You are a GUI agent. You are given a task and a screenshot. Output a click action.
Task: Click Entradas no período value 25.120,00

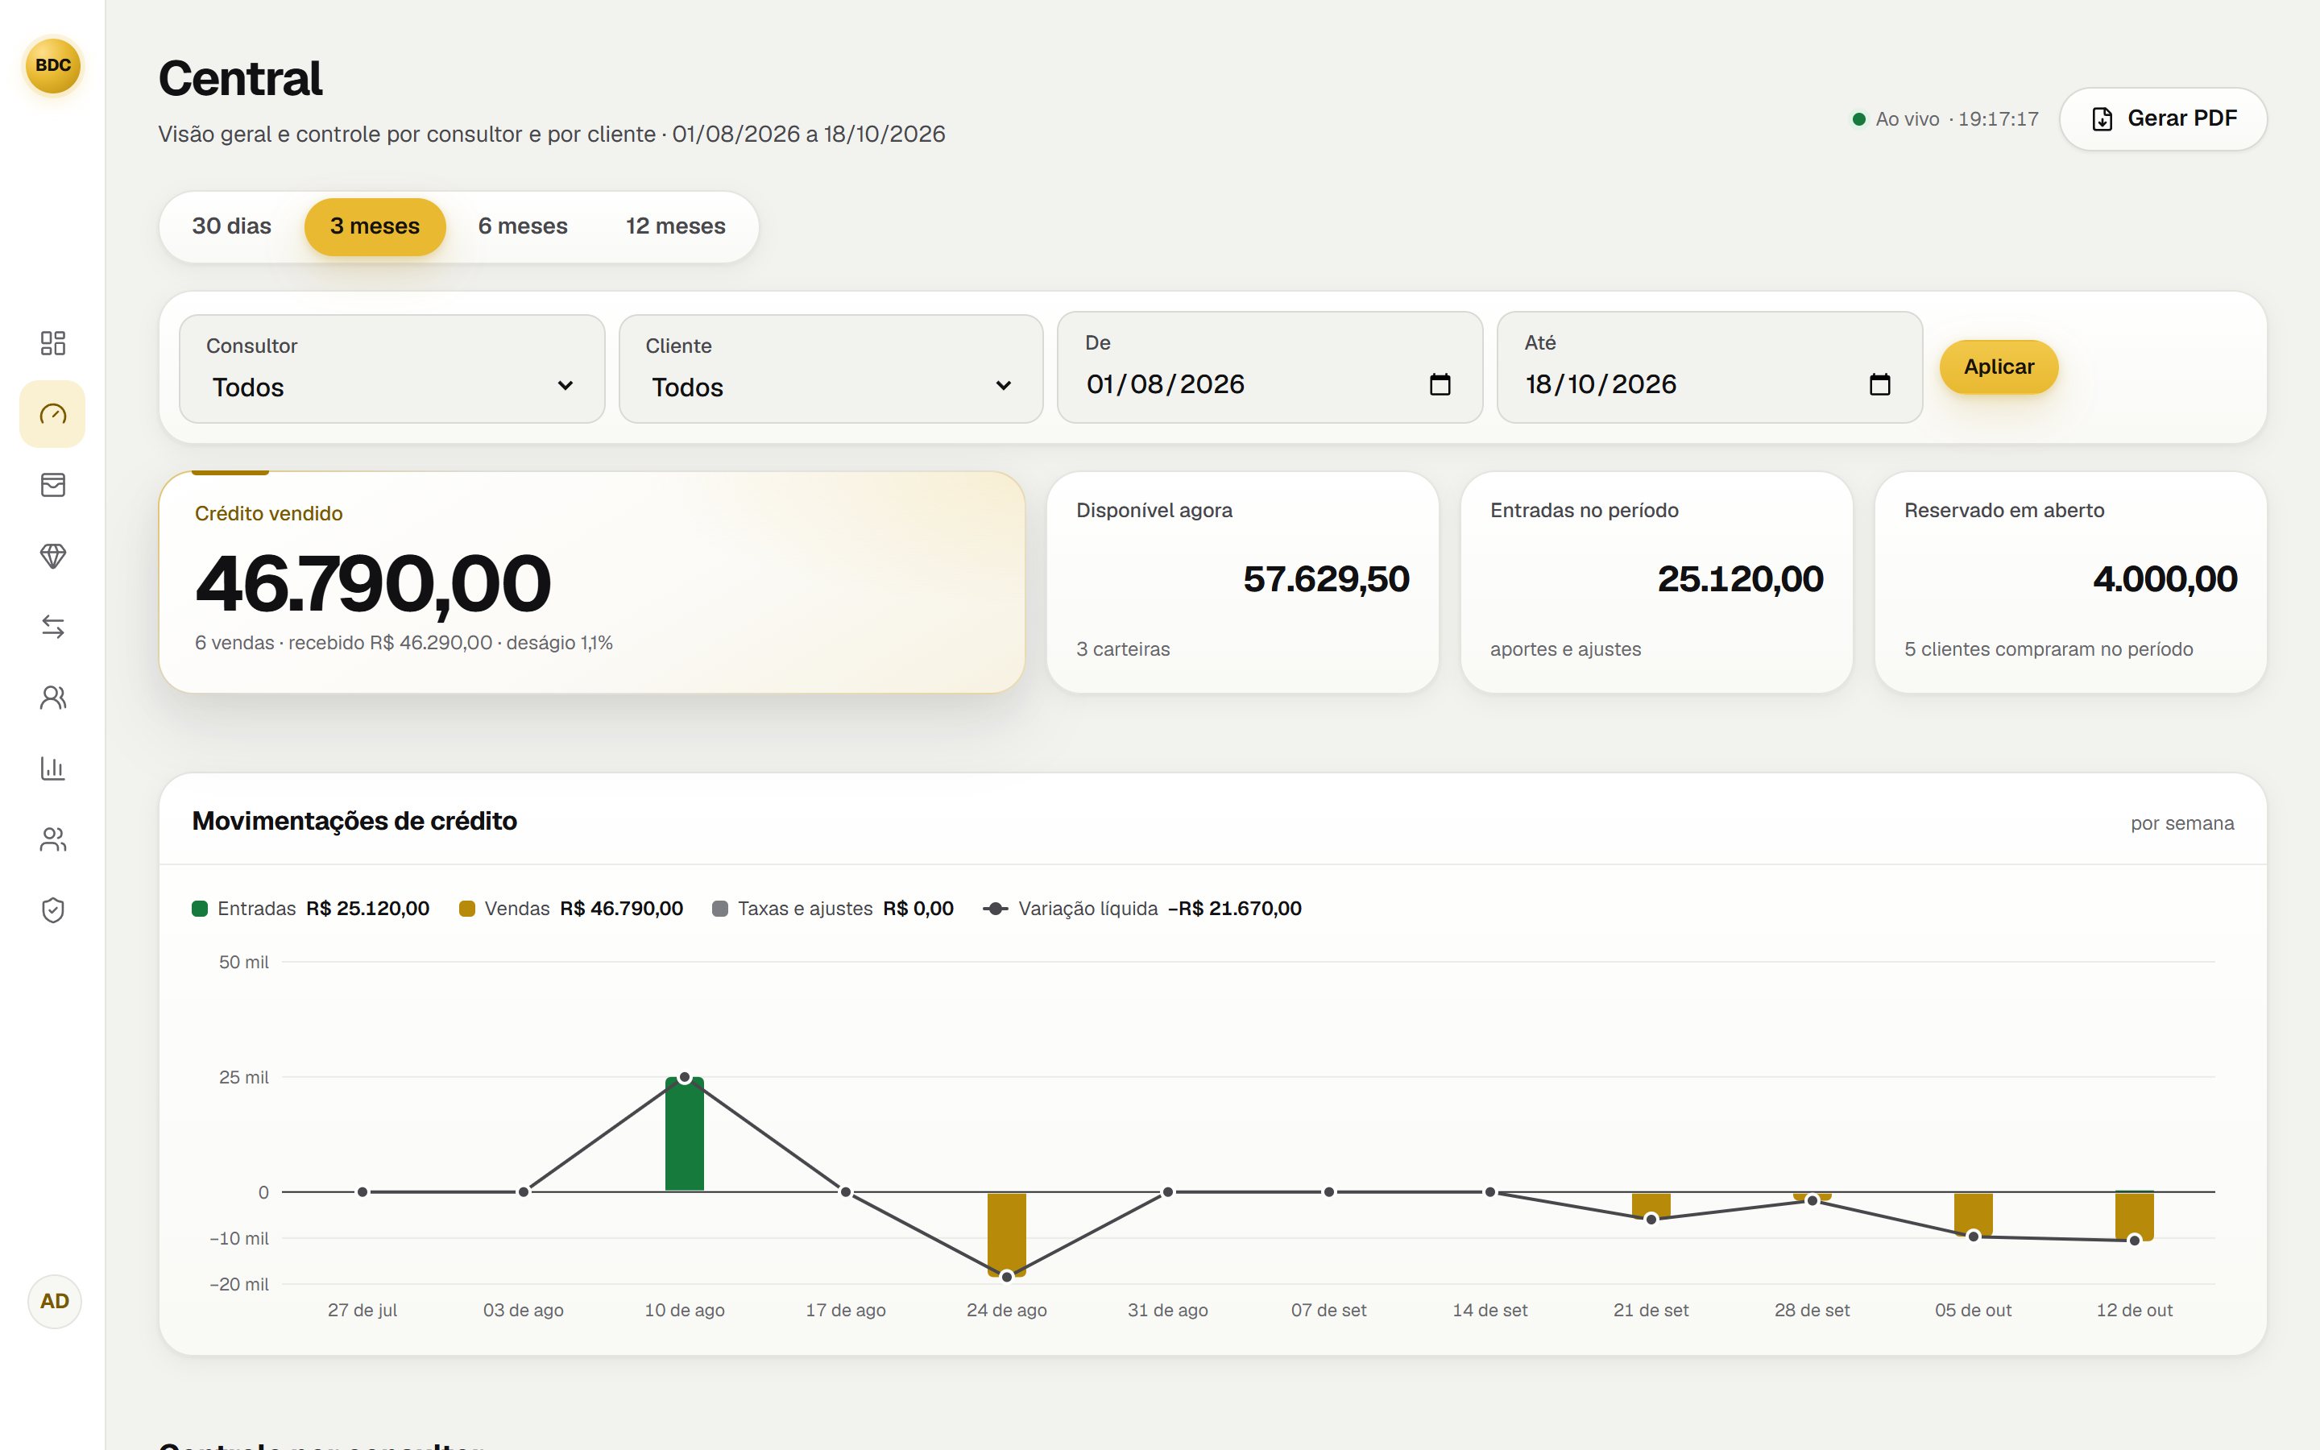pyautogui.click(x=1740, y=579)
